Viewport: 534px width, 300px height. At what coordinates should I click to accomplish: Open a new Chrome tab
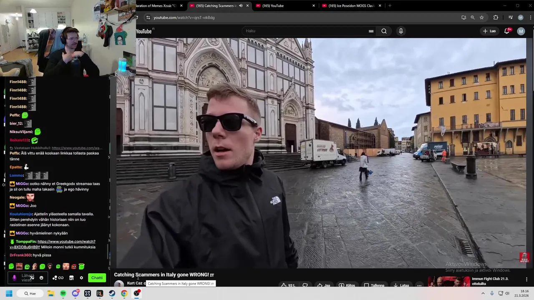coord(390,6)
